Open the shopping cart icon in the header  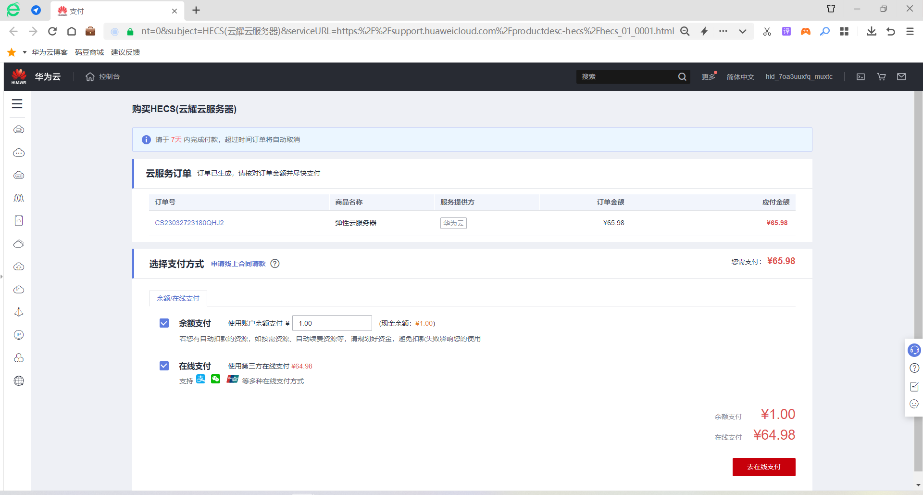click(882, 76)
